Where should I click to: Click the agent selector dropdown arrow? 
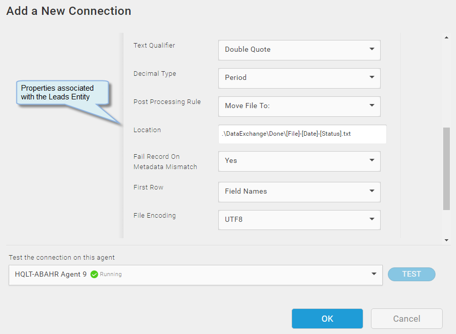click(374, 274)
